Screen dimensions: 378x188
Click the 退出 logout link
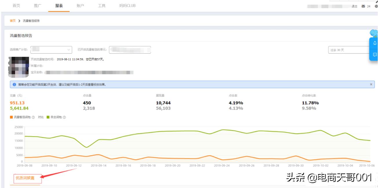point(354,6)
